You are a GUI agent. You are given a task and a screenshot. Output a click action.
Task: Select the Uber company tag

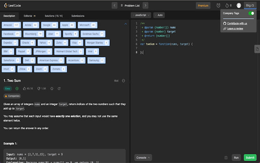[x=53, y=34]
